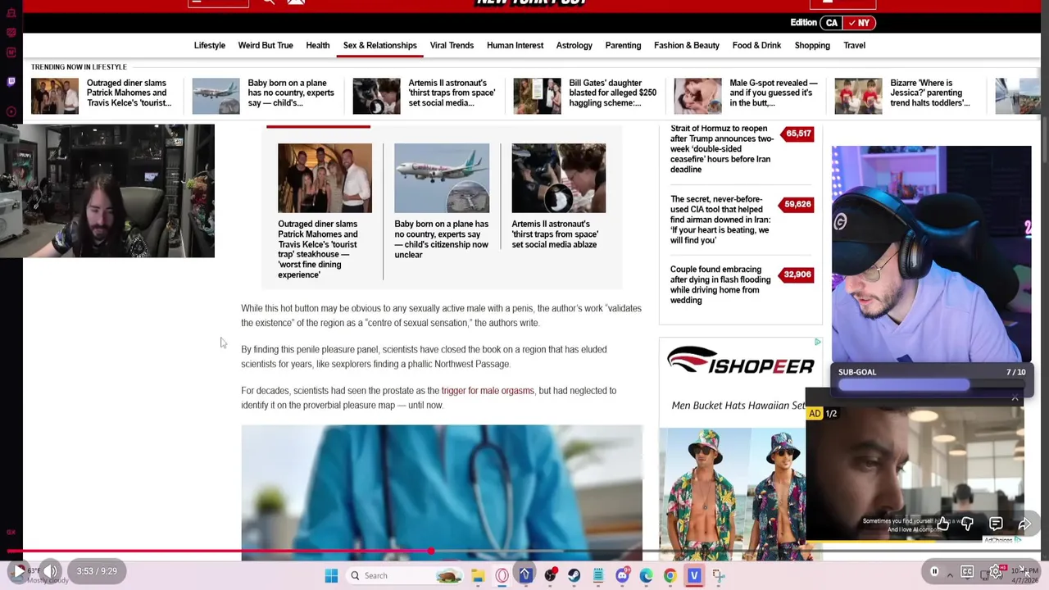Open the Snipping Tool taskbar icon
The height and width of the screenshot is (590, 1049).
tap(718, 575)
